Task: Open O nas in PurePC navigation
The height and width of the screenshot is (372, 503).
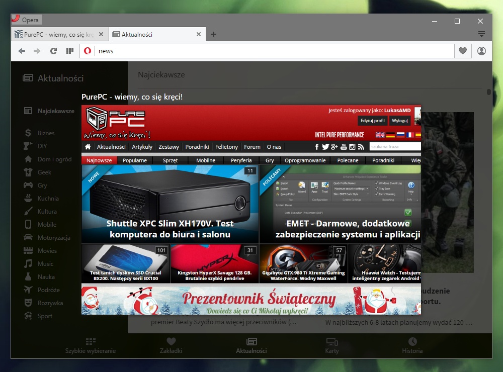Action: [x=274, y=147]
